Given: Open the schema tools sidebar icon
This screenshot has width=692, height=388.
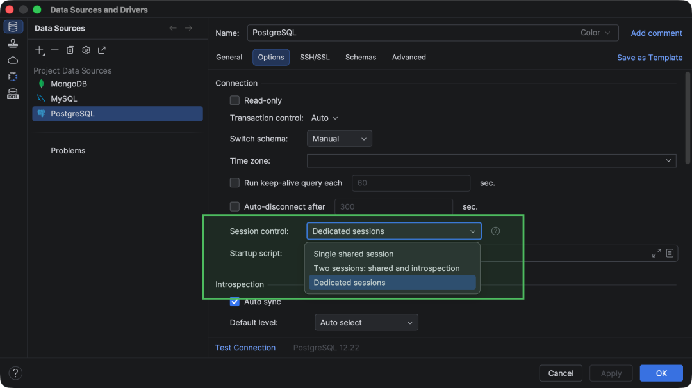Looking at the screenshot, I should pos(13,77).
